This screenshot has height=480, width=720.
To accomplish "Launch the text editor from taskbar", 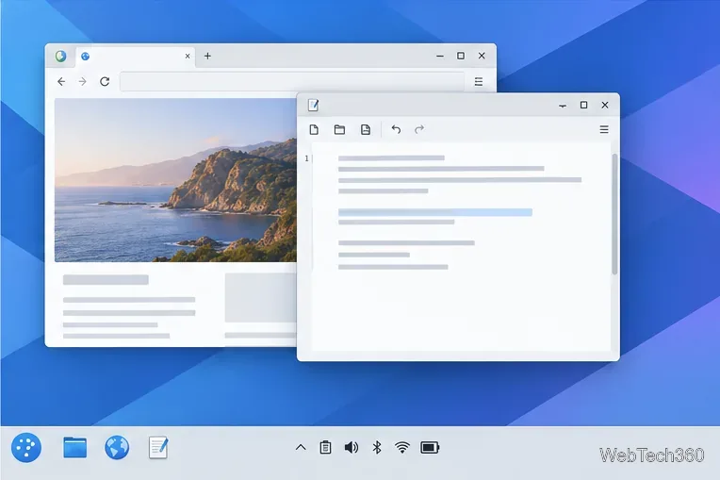I will (x=158, y=447).
